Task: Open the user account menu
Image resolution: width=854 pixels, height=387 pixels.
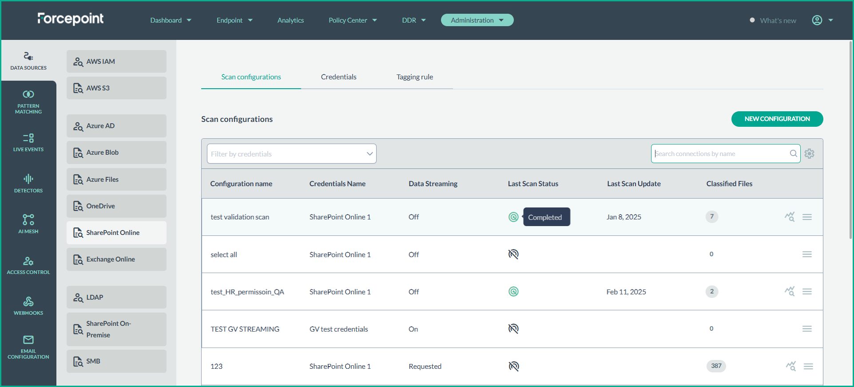Action: click(x=822, y=20)
